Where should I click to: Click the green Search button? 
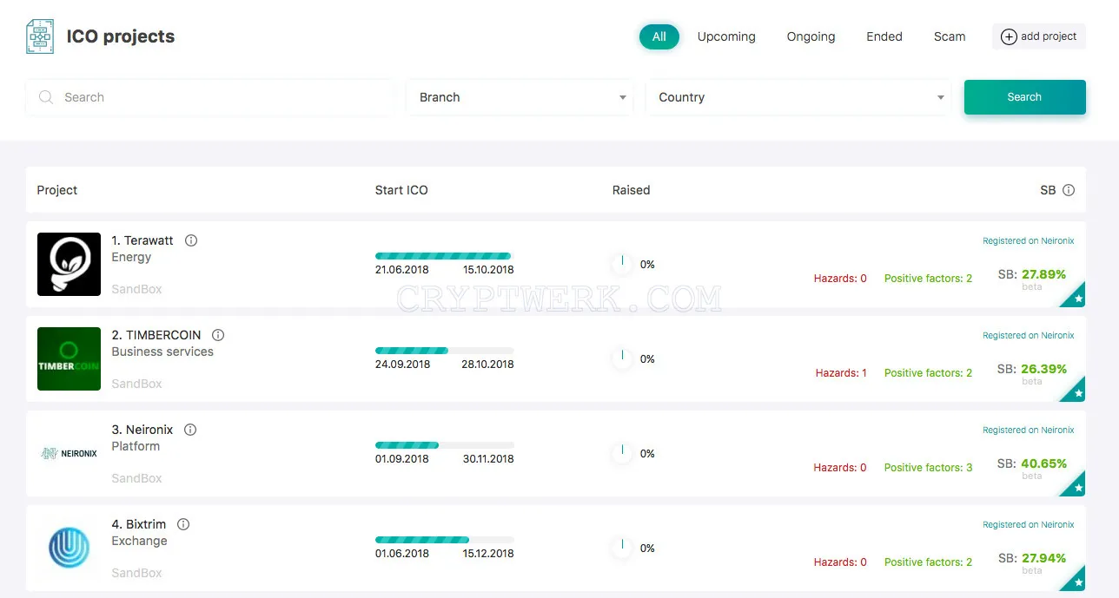(x=1025, y=97)
